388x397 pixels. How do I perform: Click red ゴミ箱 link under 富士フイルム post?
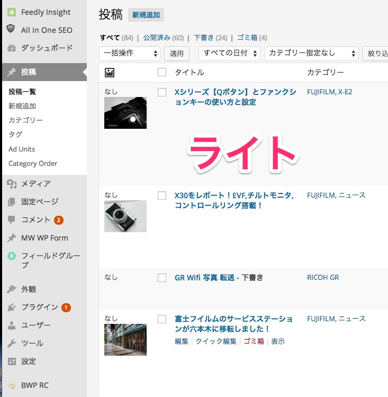pos(254,341)
